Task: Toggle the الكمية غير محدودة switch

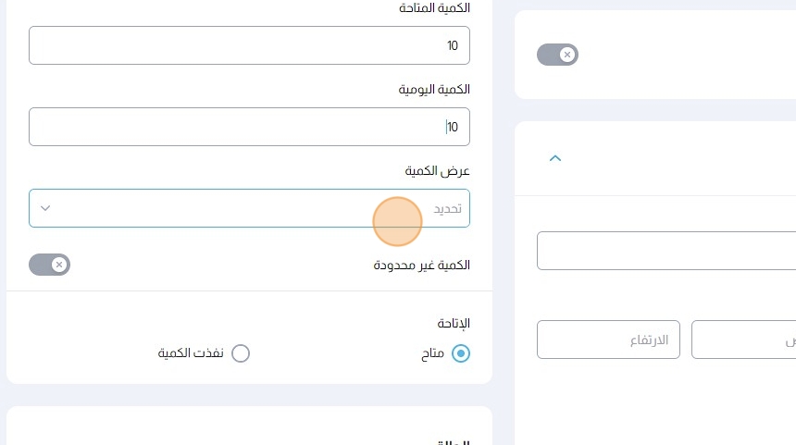Action: 50,266
